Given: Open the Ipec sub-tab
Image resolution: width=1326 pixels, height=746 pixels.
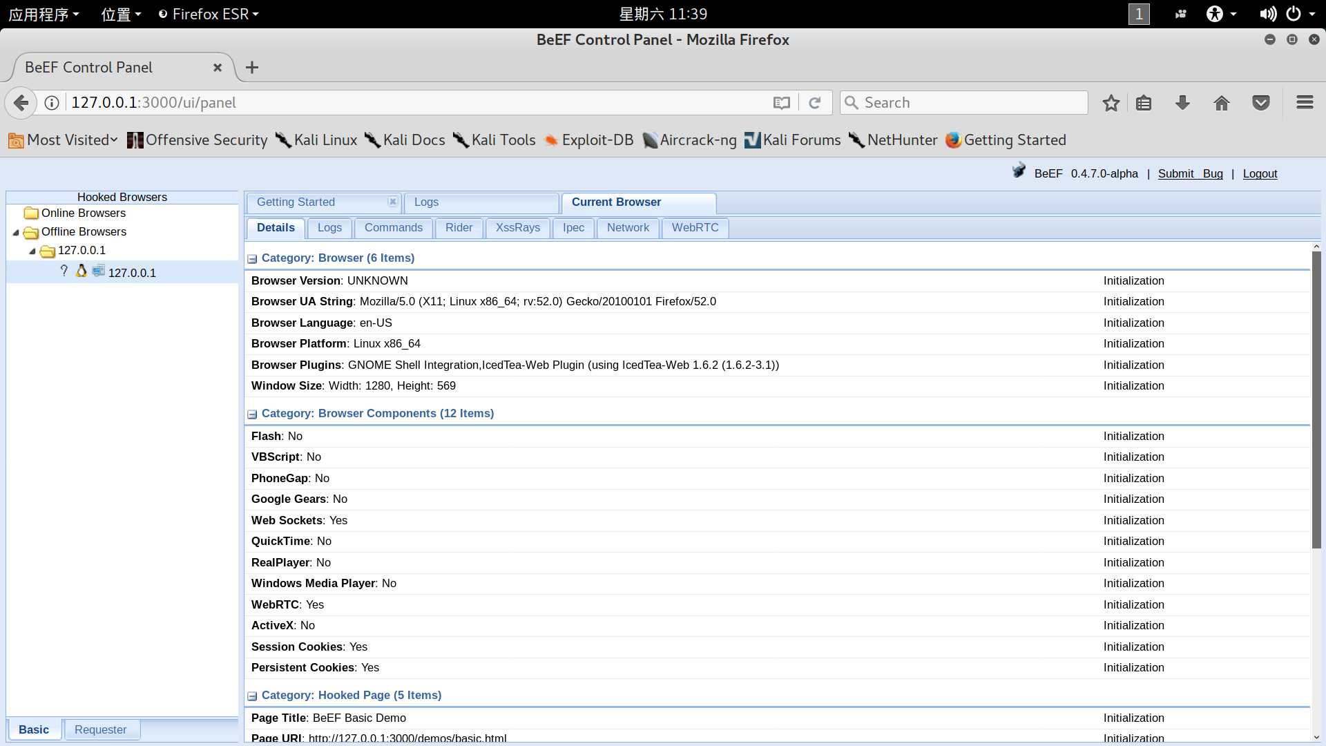Looking at the screenshot, I should [x=573, y=228].
